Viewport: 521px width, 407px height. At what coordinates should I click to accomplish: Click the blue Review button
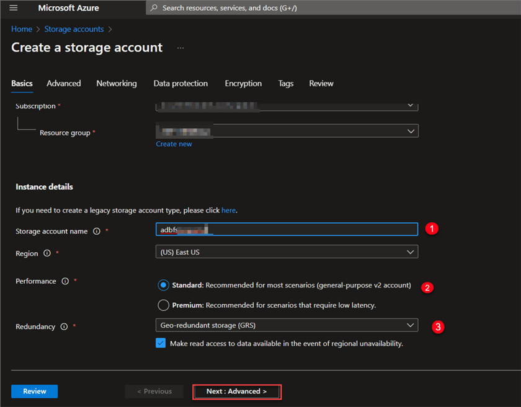click(34, 392)
